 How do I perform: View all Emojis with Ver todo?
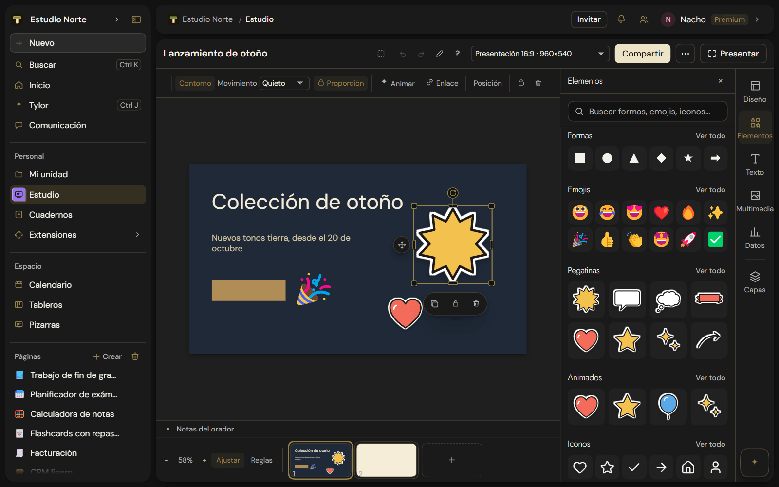pyautogui.click(x=710, y=190)
